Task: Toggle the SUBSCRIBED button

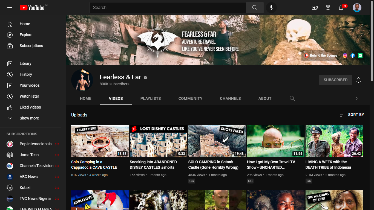Action: [x=336, y=80]
